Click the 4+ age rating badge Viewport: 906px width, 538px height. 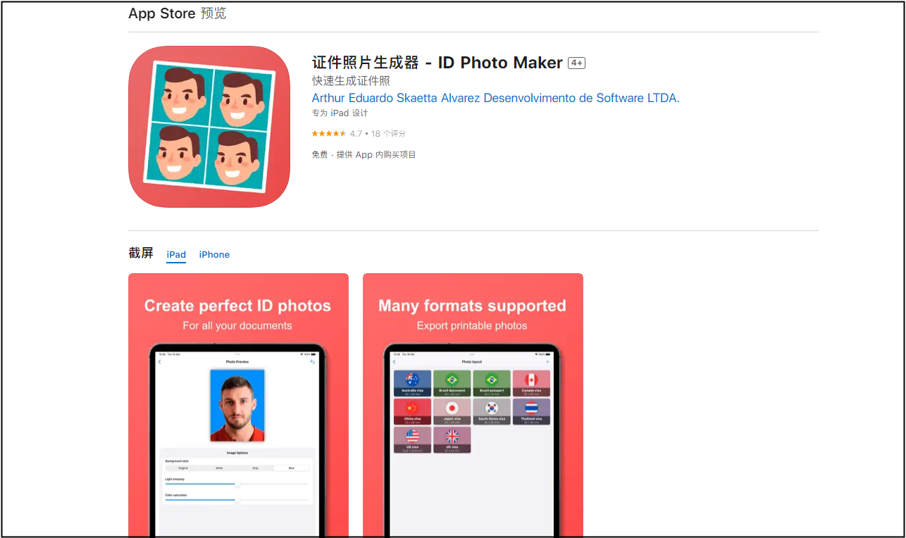pyautogui.click(x=577, y=63)
